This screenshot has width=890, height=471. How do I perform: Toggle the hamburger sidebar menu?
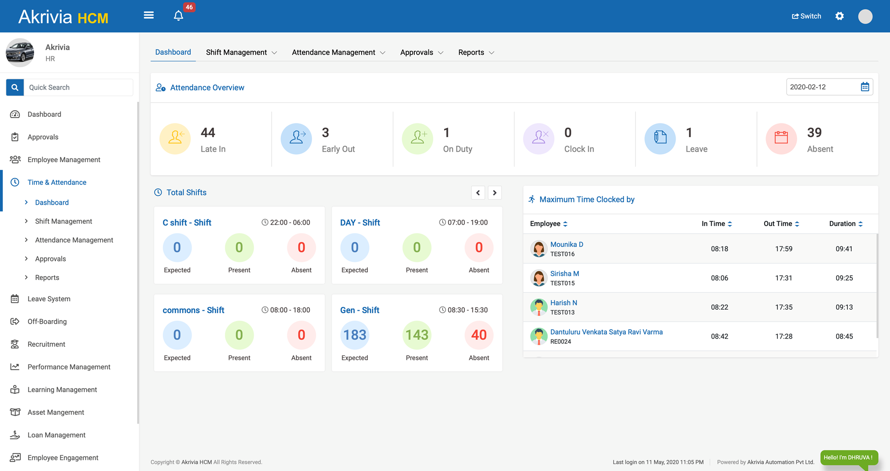pyautogui.click(x=149, y=16)
